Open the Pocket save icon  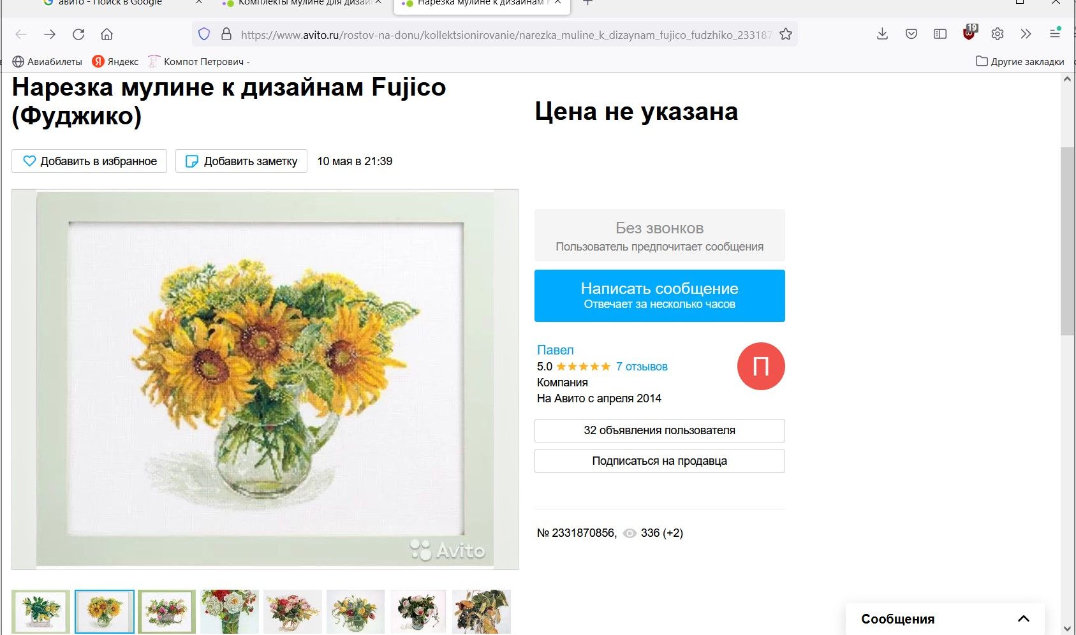coord(911,34)
